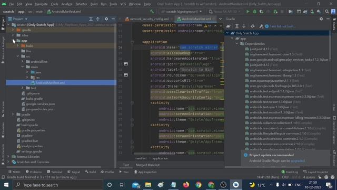This screenshot has width=337, height=190.
Task: Collapse all nodes in Gradle panel
Action: [x=244, y=26]
